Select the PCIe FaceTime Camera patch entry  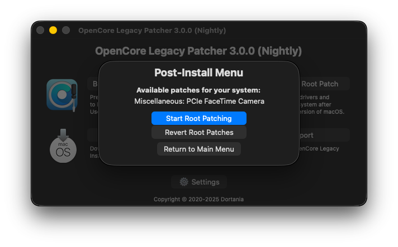coord(199,101)
